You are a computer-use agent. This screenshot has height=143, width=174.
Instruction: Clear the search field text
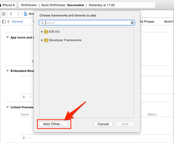(x=132, y=23)
